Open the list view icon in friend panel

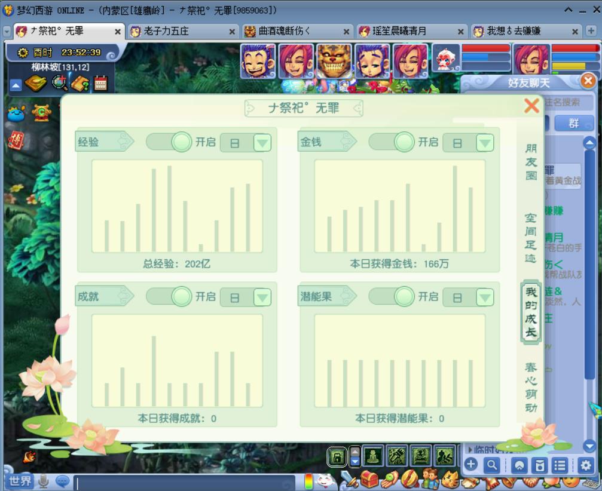pos(560,465)
